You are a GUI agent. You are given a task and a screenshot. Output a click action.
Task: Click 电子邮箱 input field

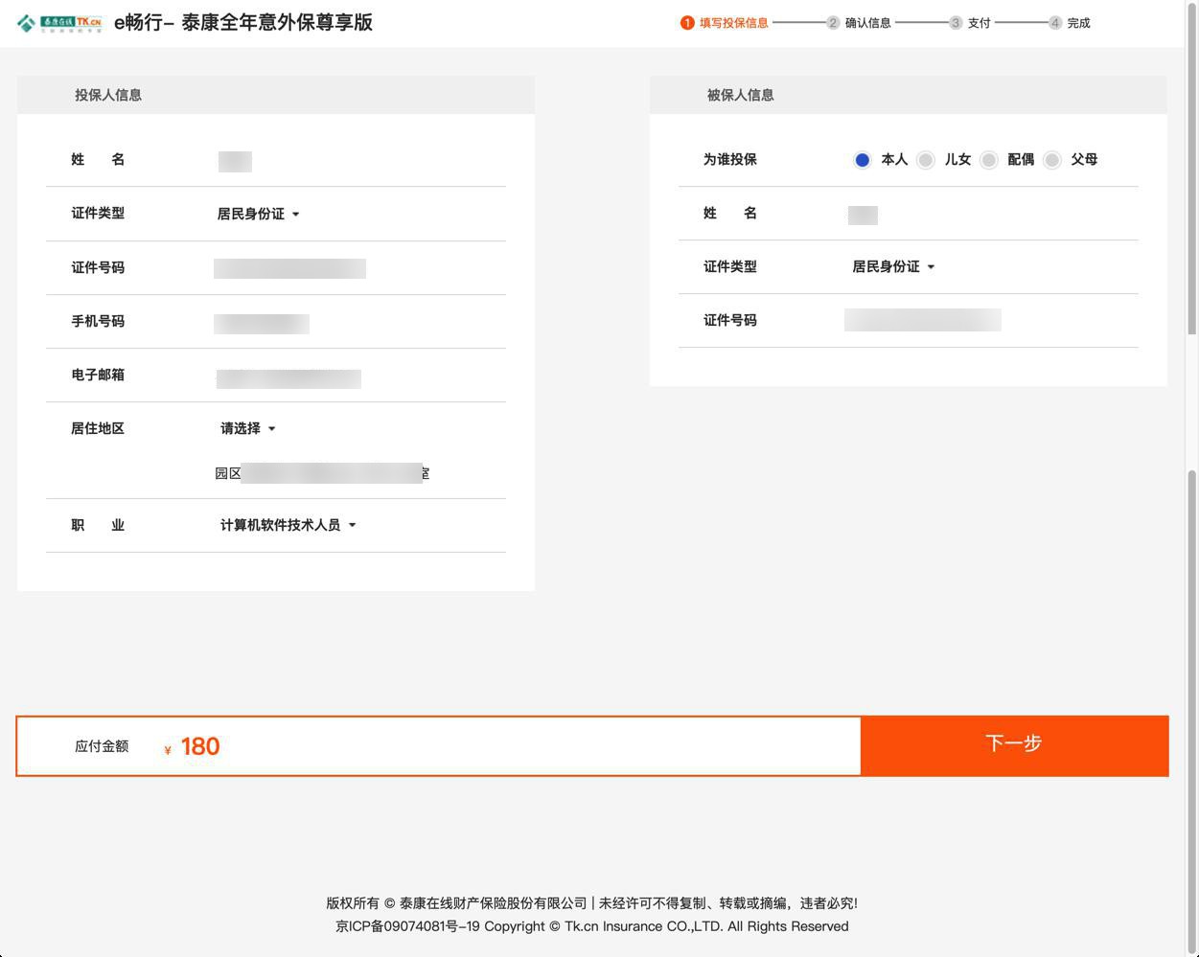tap(288, 379)
